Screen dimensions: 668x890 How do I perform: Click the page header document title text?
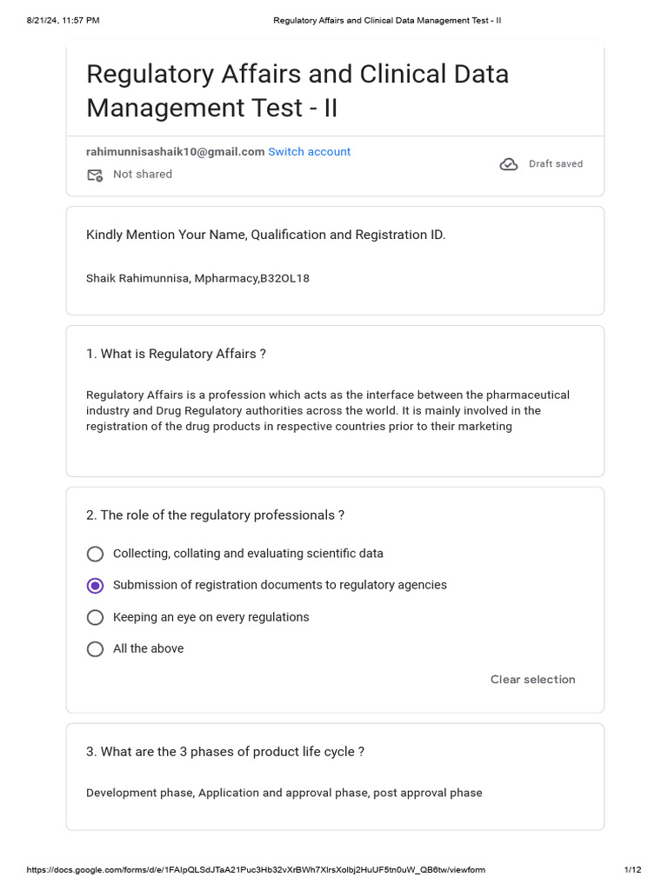pos(387,21)
